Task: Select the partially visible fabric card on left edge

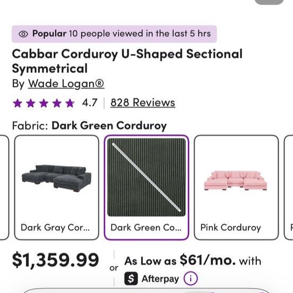Action: point(4,187)
